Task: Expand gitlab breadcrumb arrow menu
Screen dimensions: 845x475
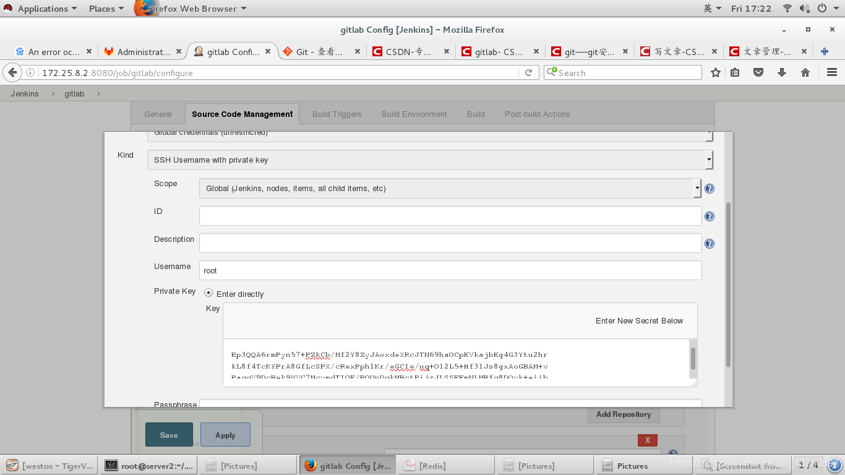Action: (98, 93)
